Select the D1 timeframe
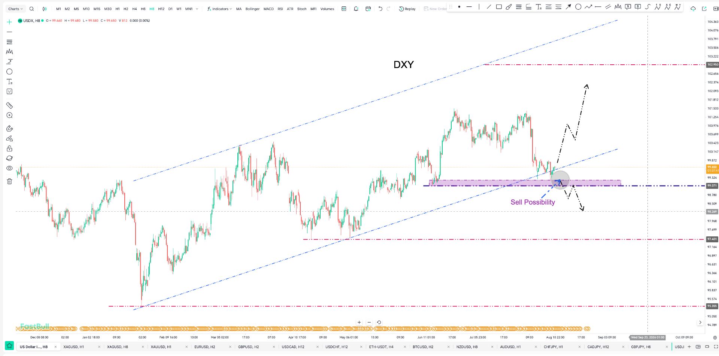This screenshot has height=356, width=719. pos(170,9)
